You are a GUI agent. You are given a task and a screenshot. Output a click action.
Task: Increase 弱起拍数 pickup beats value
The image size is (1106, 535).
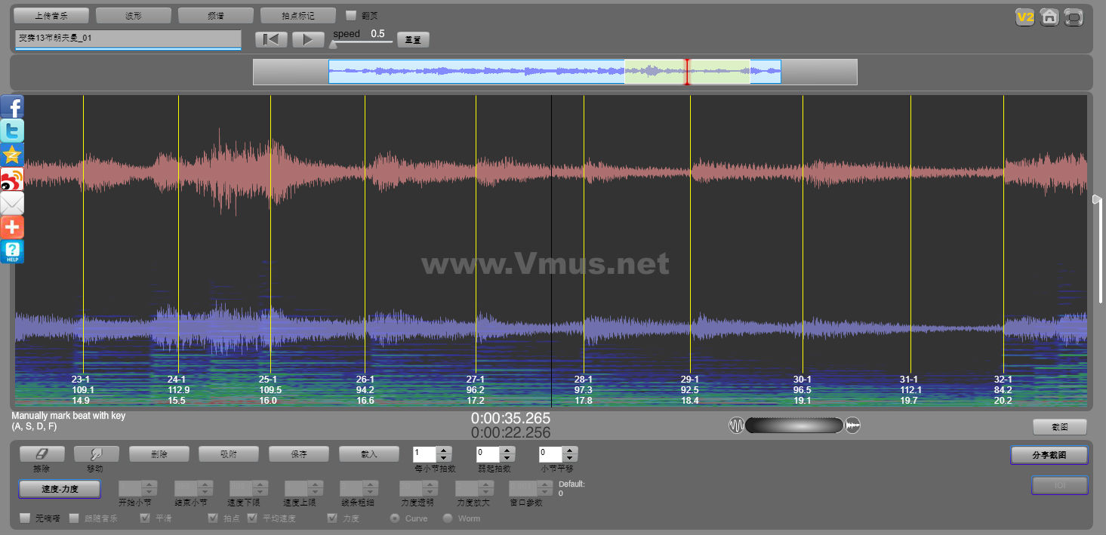[508, 450]
